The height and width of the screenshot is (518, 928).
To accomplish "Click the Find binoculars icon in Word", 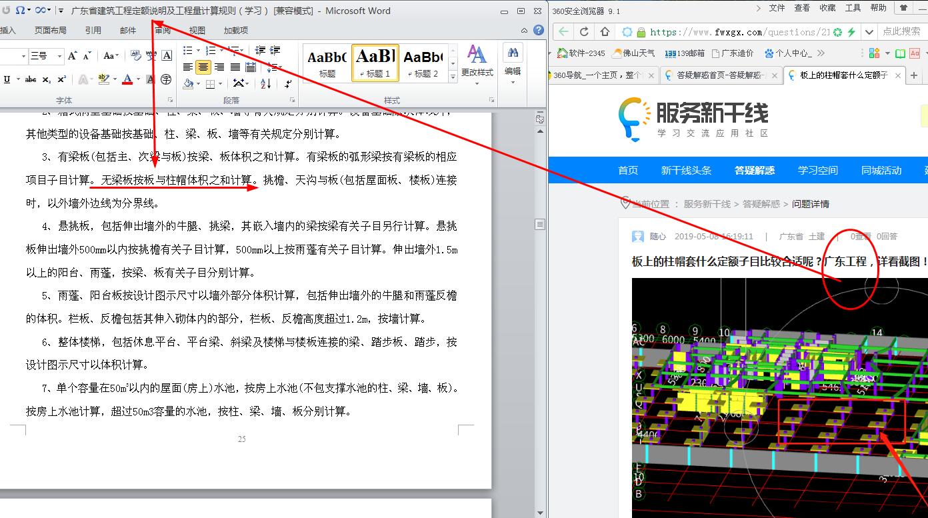I will click(513, 53).
